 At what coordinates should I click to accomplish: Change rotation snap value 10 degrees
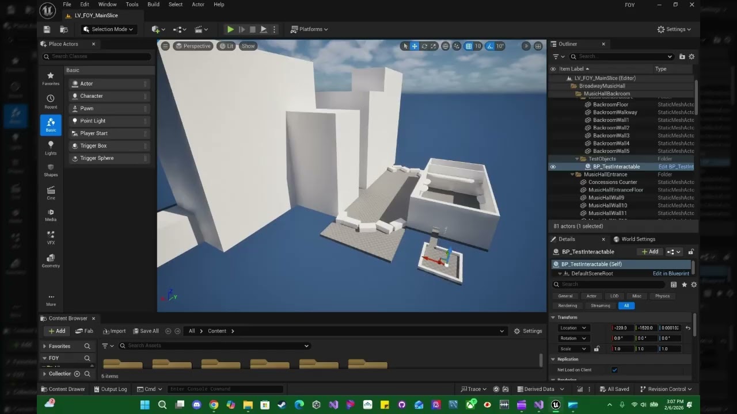[500, 46]
